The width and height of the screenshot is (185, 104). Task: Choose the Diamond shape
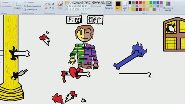click(70, 6)
